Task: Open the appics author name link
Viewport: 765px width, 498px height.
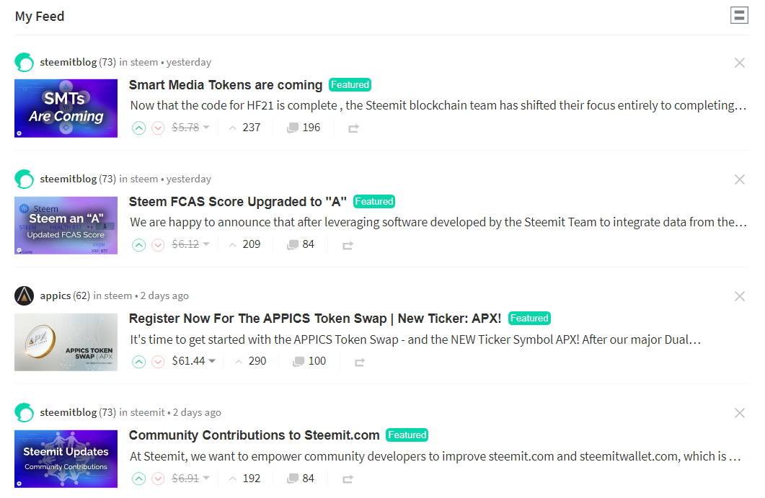Action: pos(55,295)
